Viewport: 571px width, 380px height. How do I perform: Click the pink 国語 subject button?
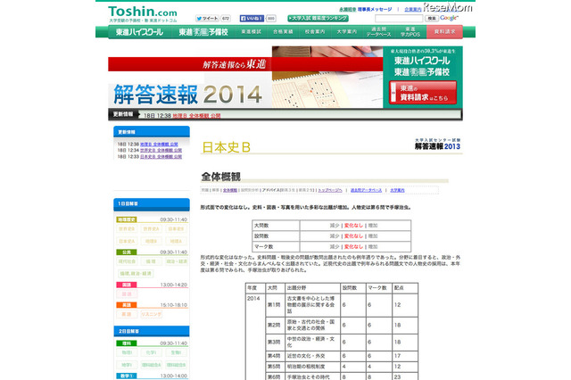(127, 293)
